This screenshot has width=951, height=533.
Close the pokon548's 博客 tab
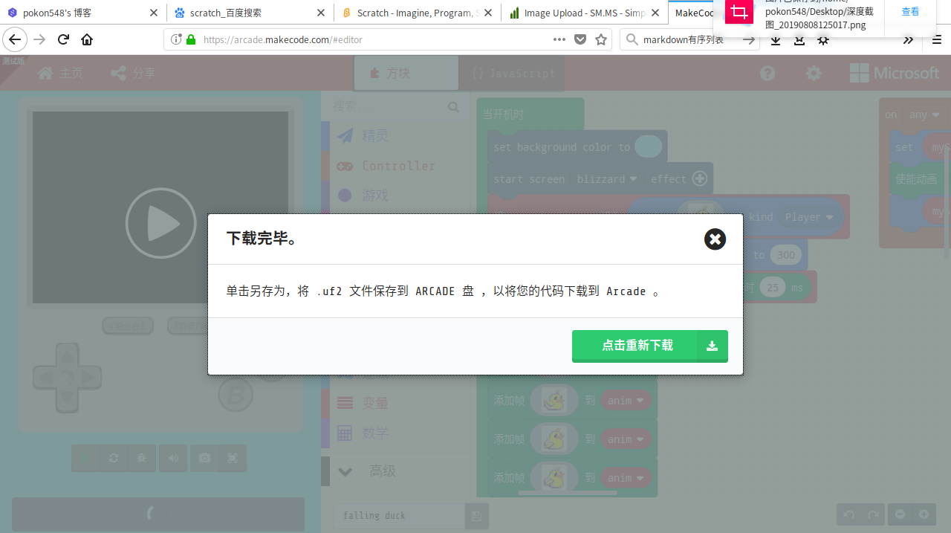(x=153, y=13)
